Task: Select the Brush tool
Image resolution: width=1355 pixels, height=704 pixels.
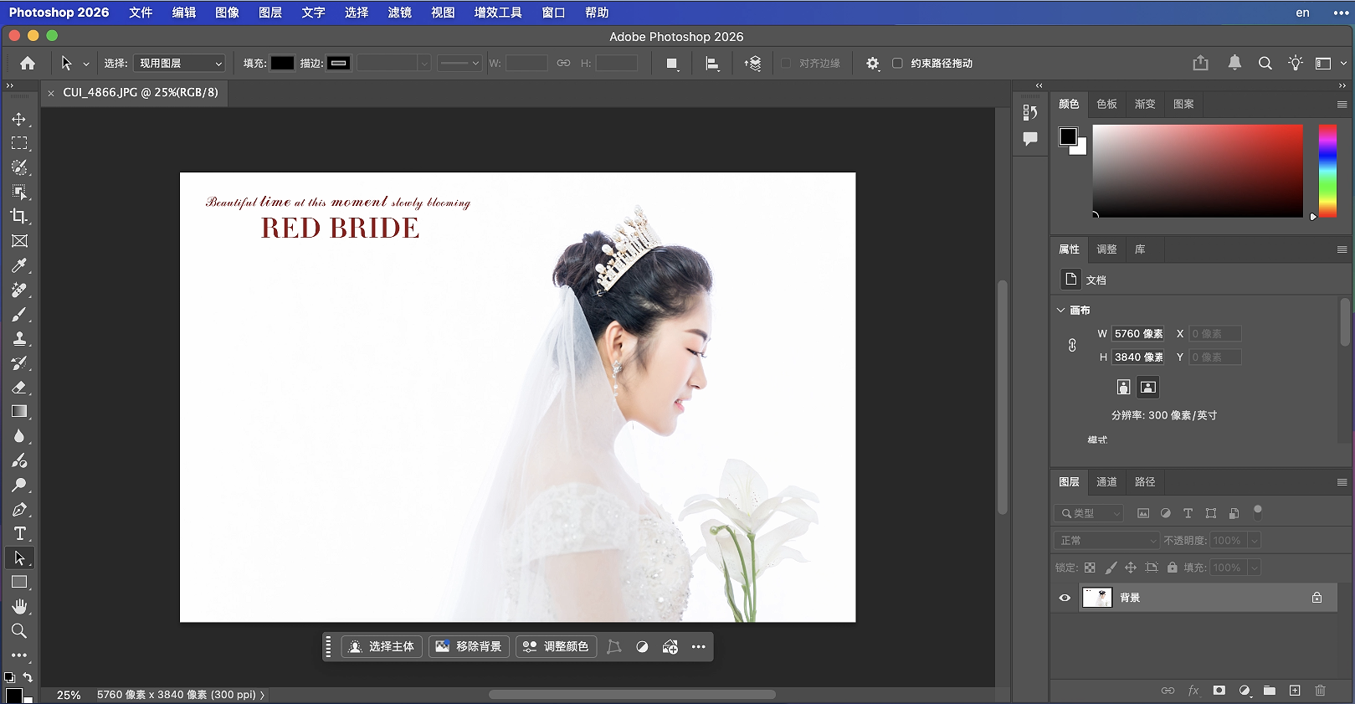Action: click(x=19, y=315)
